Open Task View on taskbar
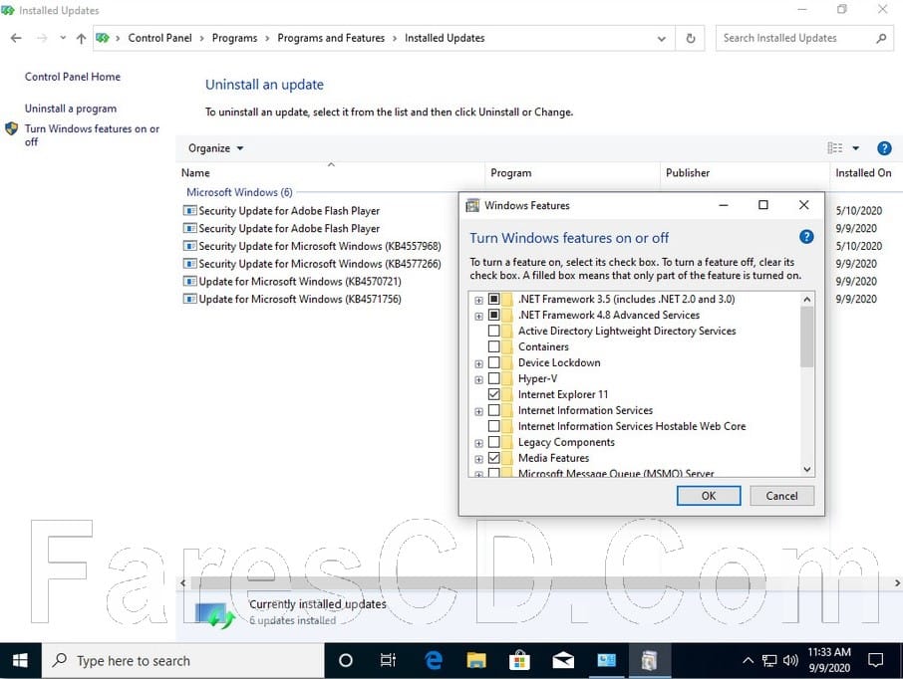Image resolution: width=903 pixels, height=679 pixels. coord(388,661)
